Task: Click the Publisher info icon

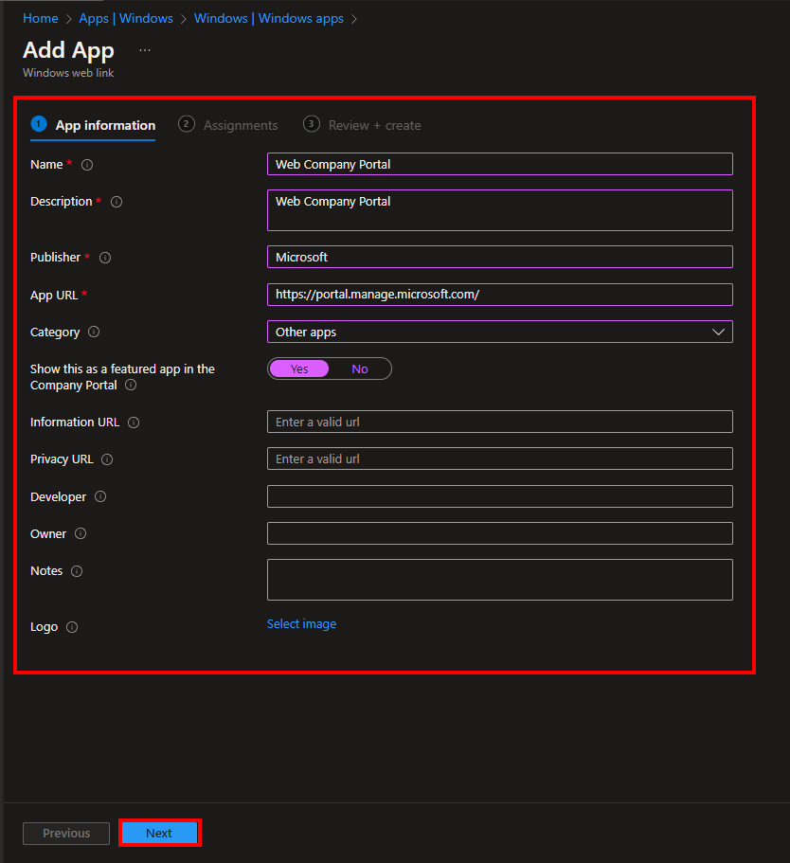Action: pos(105,258)
